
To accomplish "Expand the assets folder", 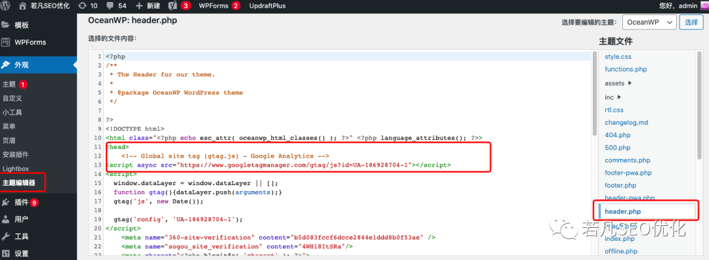I will pos(618,83).
